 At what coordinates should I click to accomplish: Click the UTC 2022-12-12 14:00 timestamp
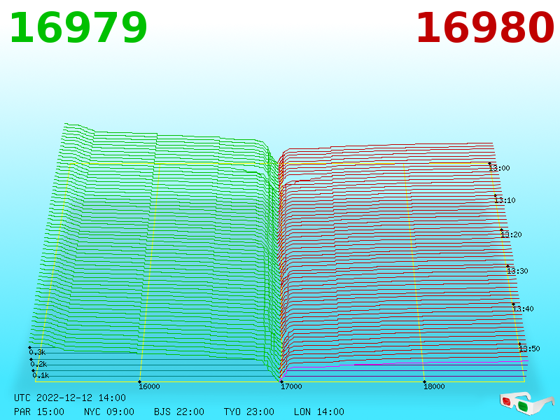pyautogui.click(x=70, y=398)
